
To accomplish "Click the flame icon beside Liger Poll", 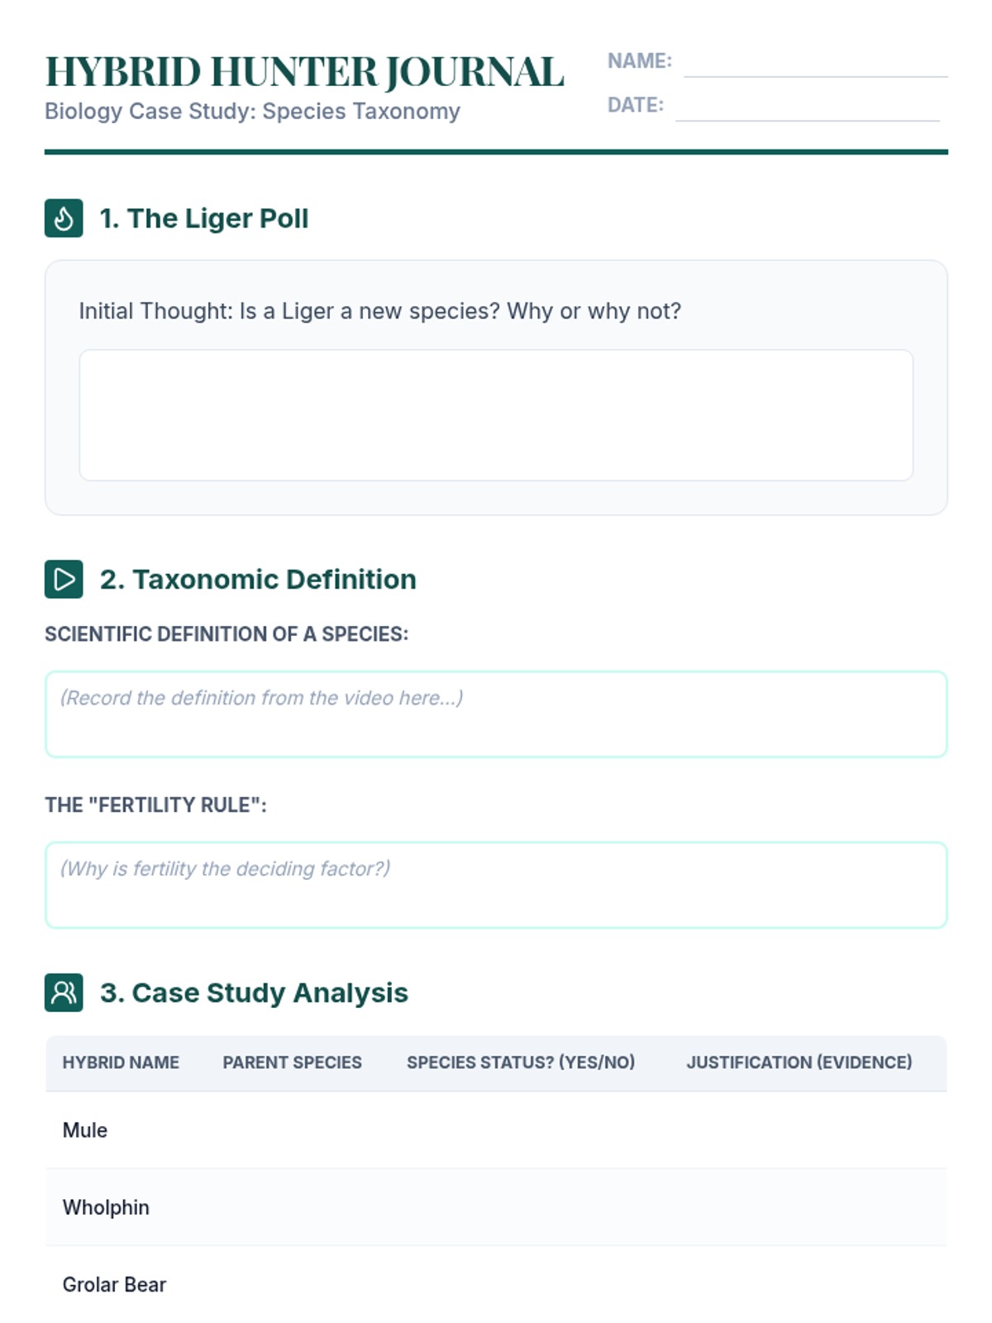I will click(64, 218).
